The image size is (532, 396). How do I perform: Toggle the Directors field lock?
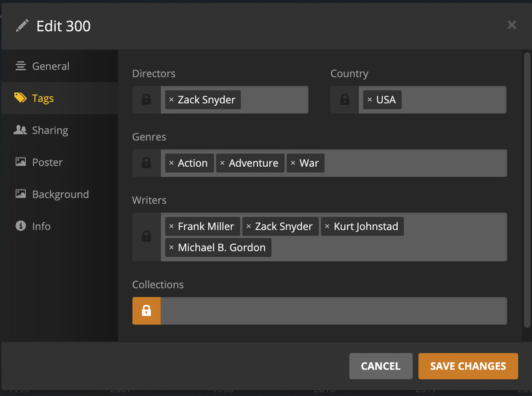tap(147, 100)
